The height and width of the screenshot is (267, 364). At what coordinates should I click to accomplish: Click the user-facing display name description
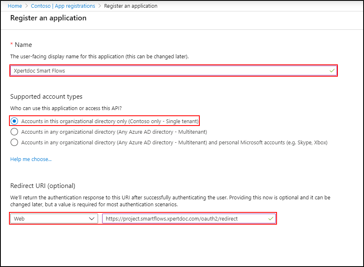[99, 57]
